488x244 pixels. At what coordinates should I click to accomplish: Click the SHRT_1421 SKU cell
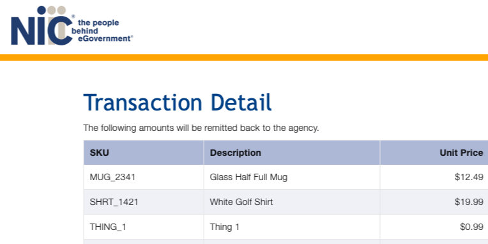[x=144, y=202]
